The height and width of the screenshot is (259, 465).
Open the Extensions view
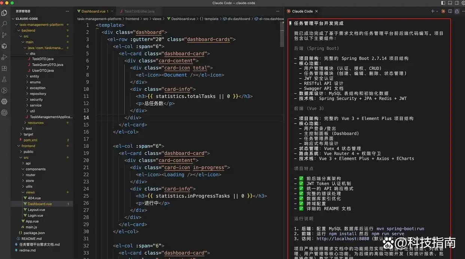[x=4, y=69]
